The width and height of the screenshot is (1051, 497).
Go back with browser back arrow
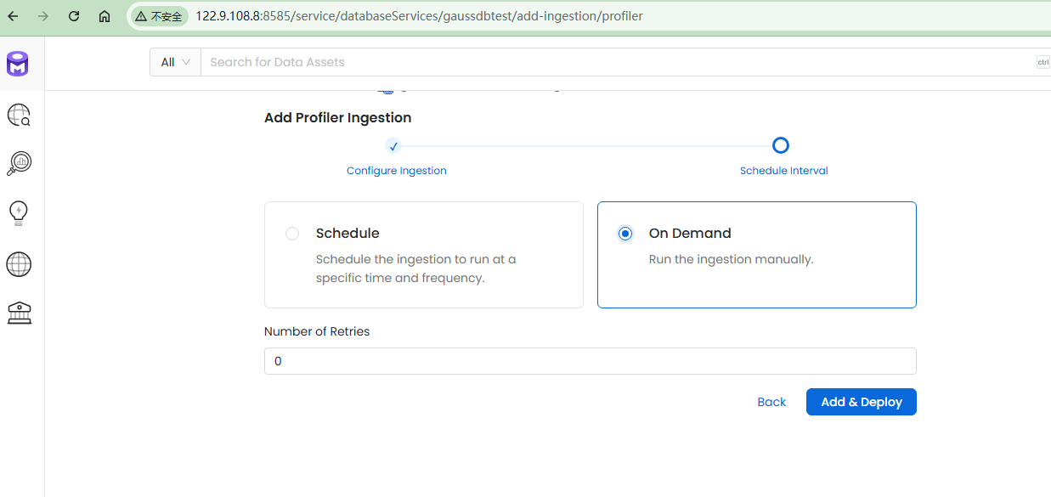(x=13, y=16)
